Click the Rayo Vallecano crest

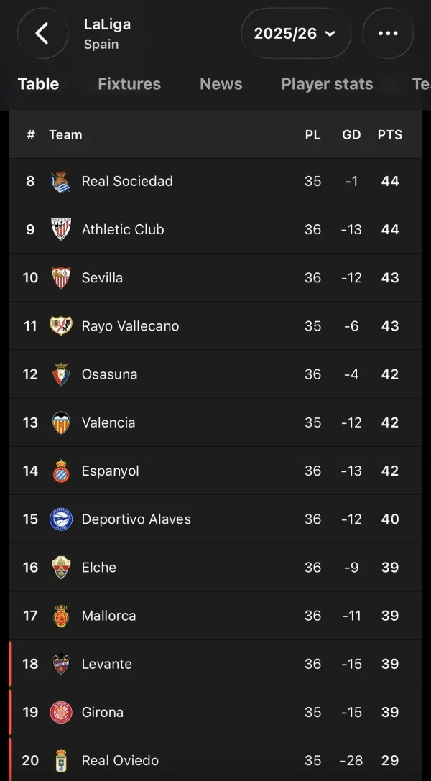[x=61, y=325]
